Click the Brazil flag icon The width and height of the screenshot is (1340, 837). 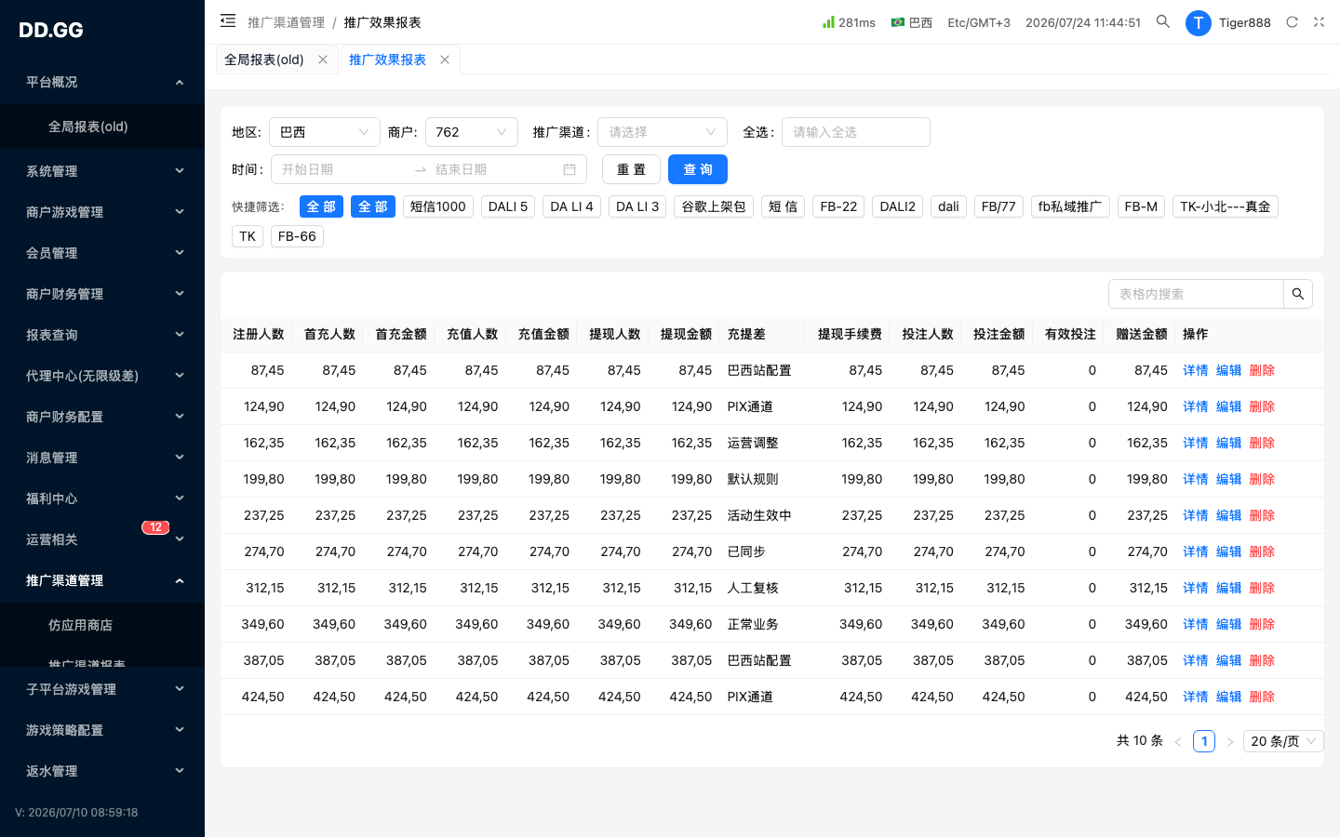898,22
